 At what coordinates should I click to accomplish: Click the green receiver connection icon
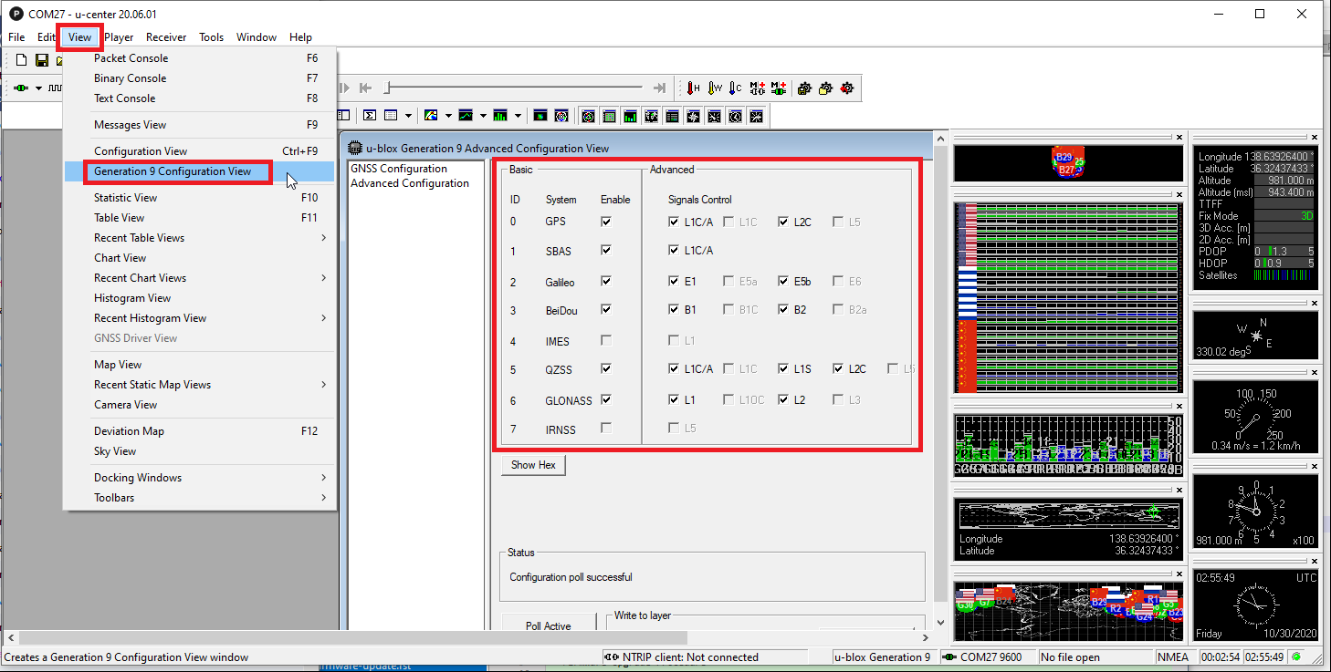20,88
